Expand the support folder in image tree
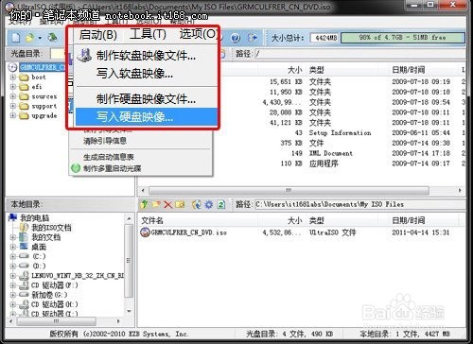473x344 pixels. point(12,106)
